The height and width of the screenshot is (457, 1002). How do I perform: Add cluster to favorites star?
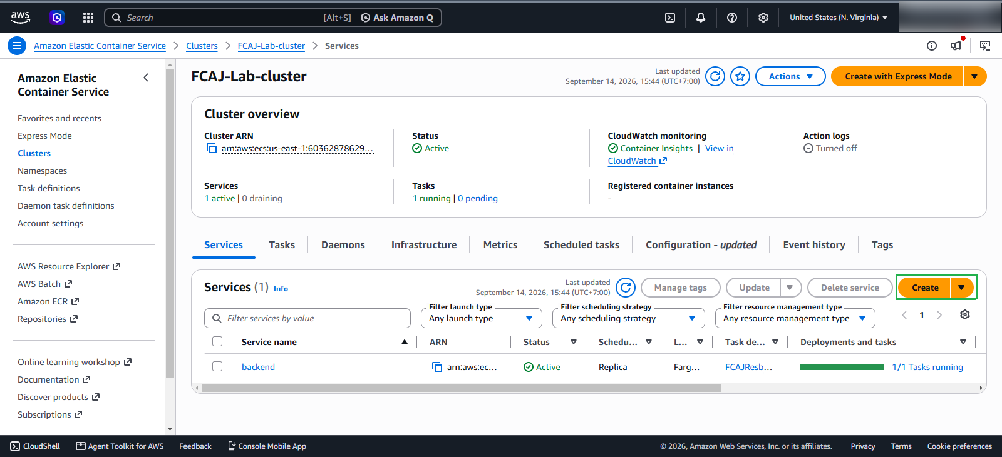pyautogui.click(x=740, y=76)
